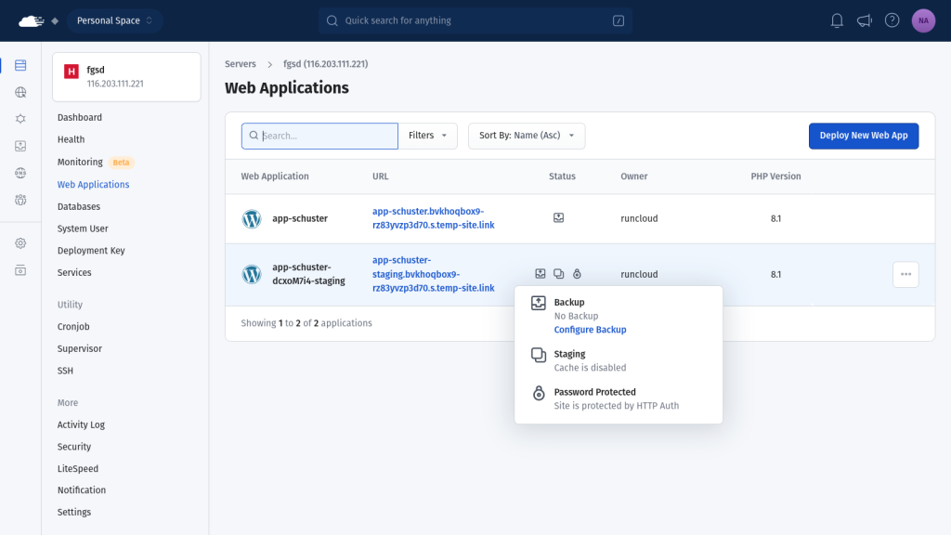This screenshot has height=535, width=951.
Task: Click the servers icon in left rail
Action: (20, 66)
